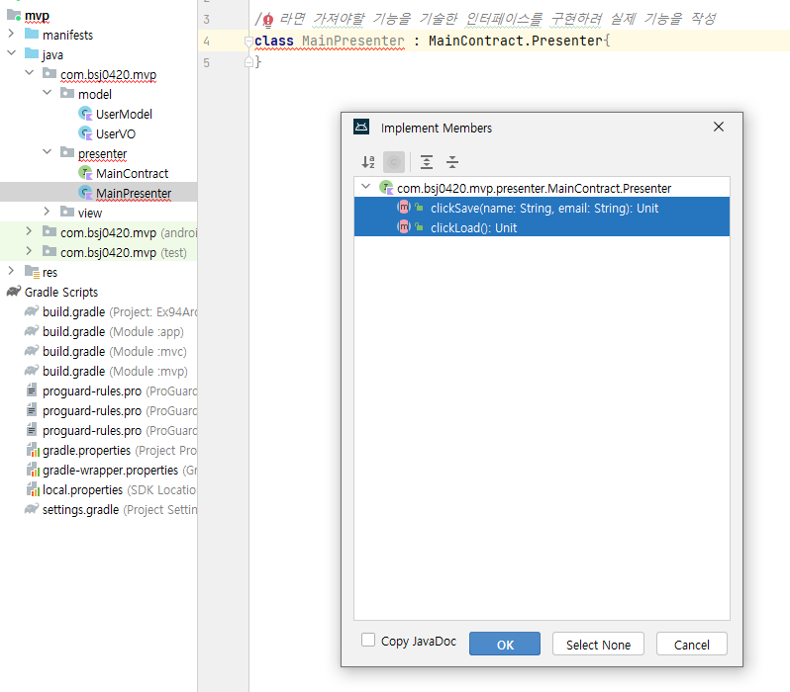The image size is (790, 692).
Task: Collapse the com.bsj0420.mvp package
Action: coord(30,73)
